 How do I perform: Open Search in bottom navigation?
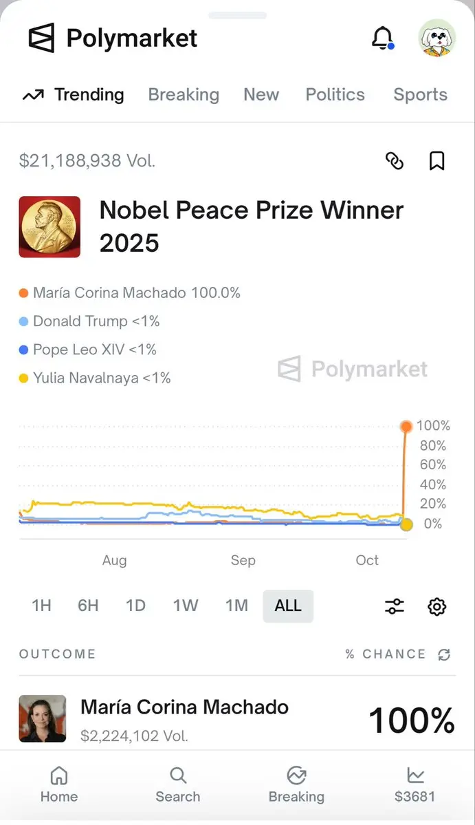[177, 784]
